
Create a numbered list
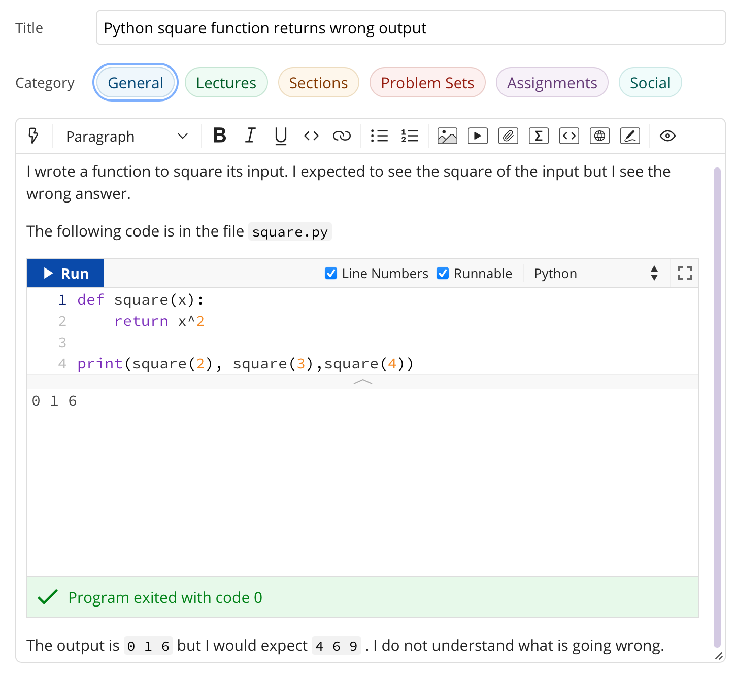pyautogui.click(x=410, y=136)
